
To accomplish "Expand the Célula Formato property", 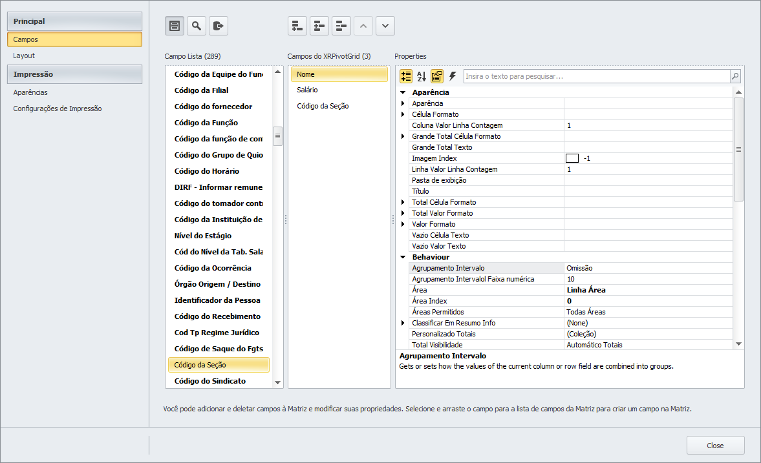I will tap(403, 114).
